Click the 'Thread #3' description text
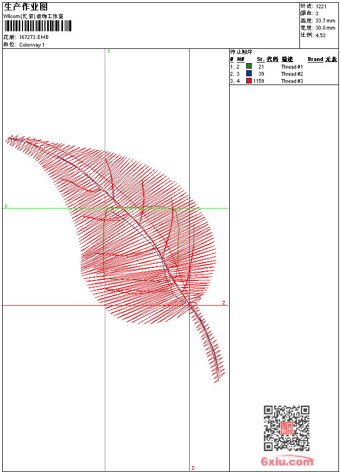340x472 pixels. point(292,81)
